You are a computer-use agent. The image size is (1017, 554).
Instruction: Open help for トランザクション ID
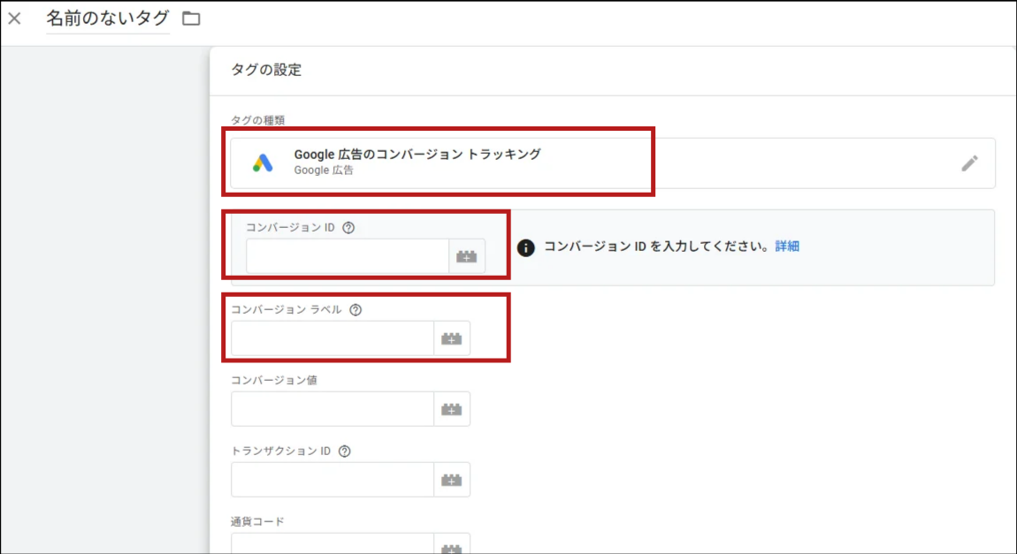pos(344,451)
